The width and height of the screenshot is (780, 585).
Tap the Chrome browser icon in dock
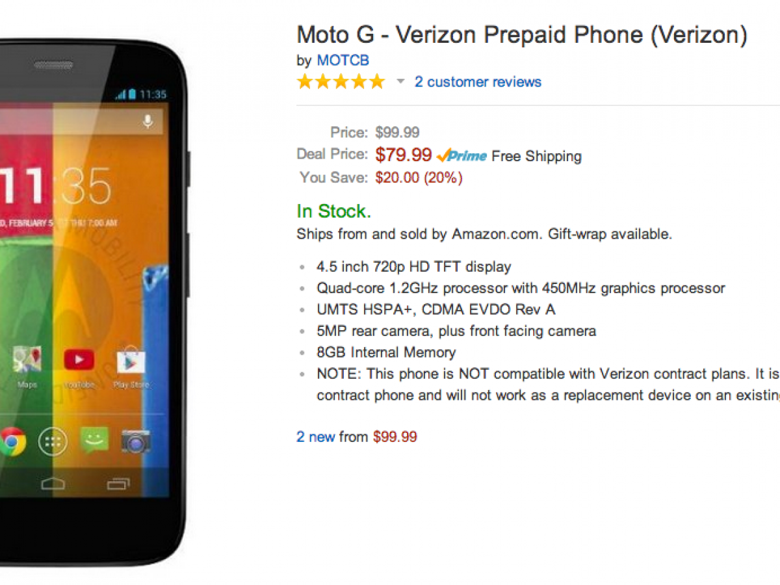[x=12, y=442]
